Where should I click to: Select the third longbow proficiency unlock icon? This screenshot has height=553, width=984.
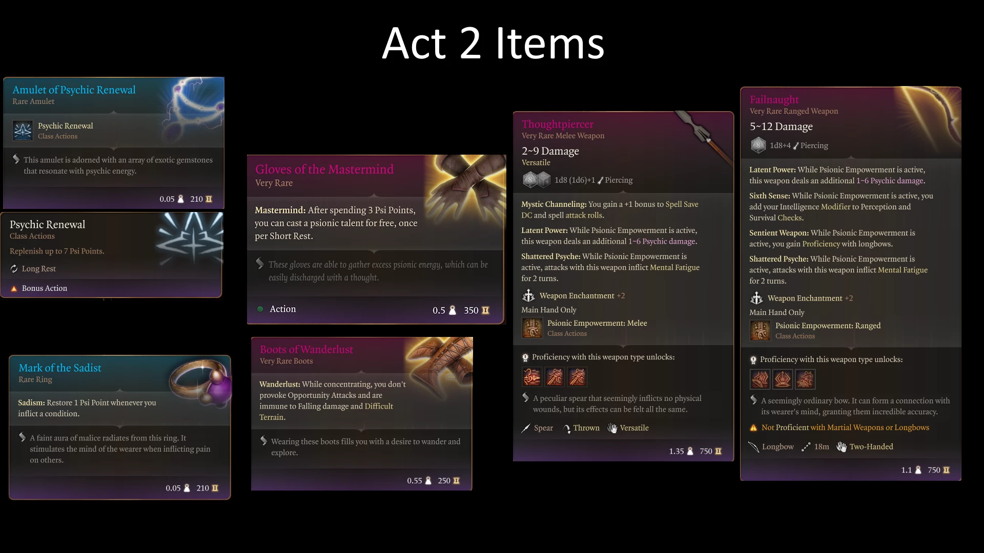click(x=805, y=380)
